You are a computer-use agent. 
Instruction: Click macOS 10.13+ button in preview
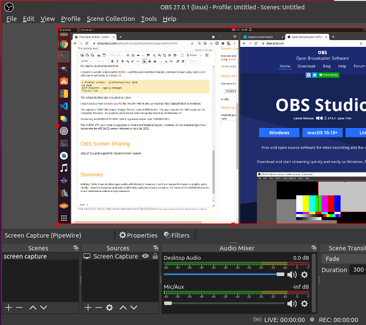(x=323, y=133)
